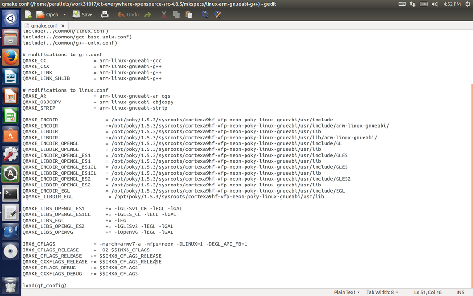Create a new document
This screenshot has height=296, width=473.
pos(27,14)
